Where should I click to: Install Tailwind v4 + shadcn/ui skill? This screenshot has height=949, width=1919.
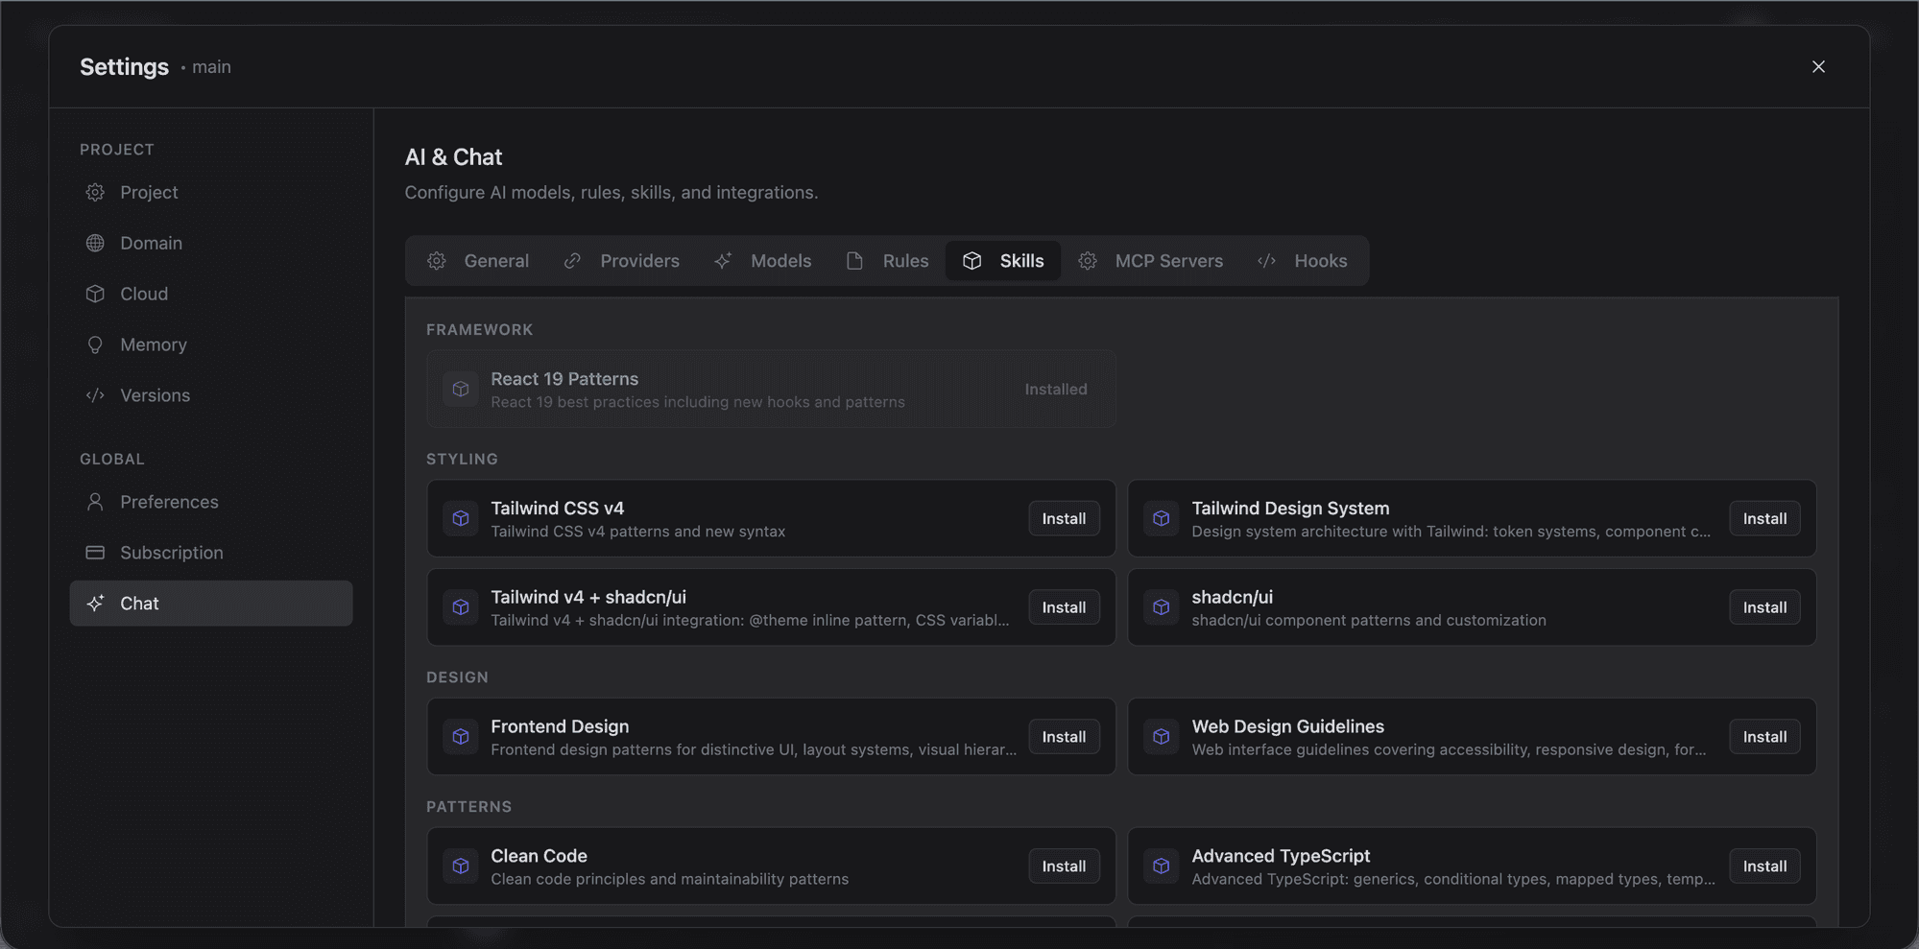[1064, 607]
